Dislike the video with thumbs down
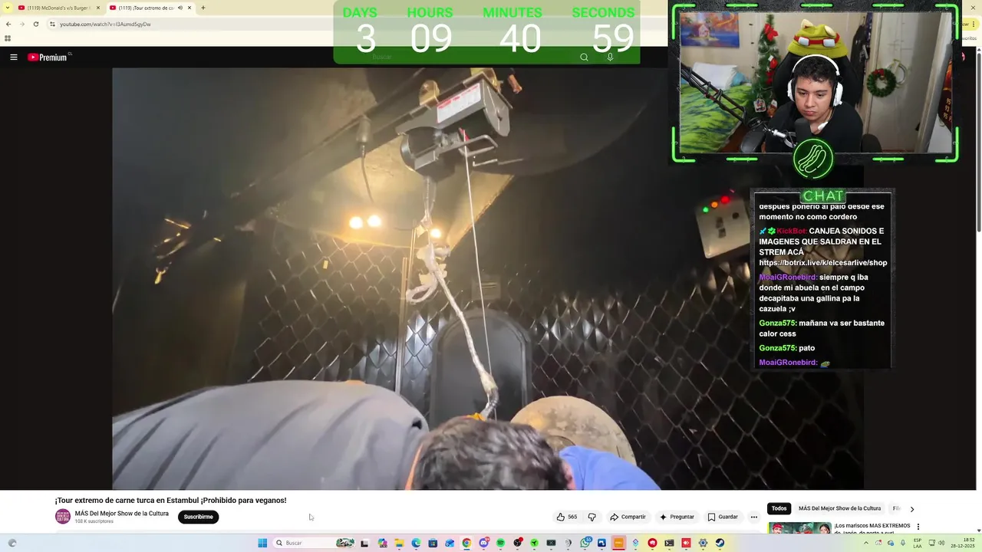Image resolution: width=982 pixels, height=552 pixels. pyautogui.click(x=592, y=517)
